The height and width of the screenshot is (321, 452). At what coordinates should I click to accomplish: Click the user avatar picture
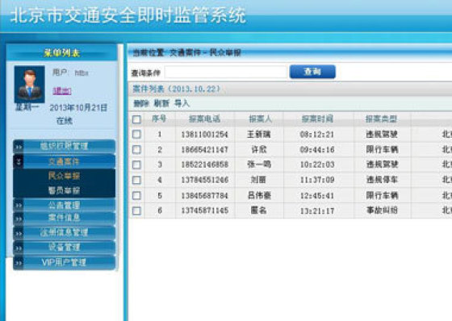click(x=29, y=84)
